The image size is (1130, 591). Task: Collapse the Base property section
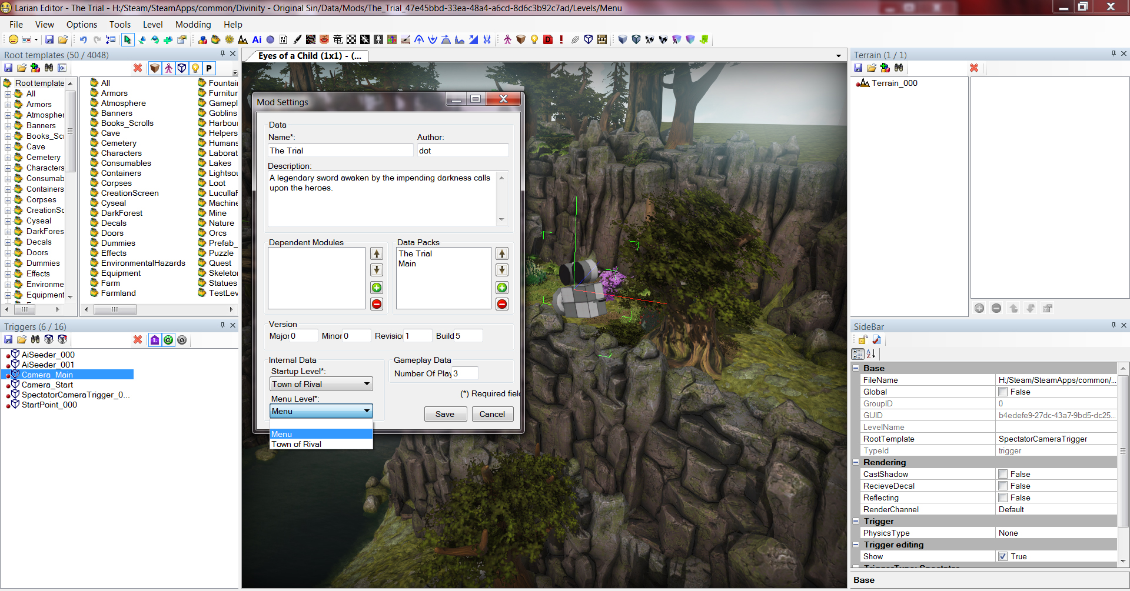click(x=856, y=368)
